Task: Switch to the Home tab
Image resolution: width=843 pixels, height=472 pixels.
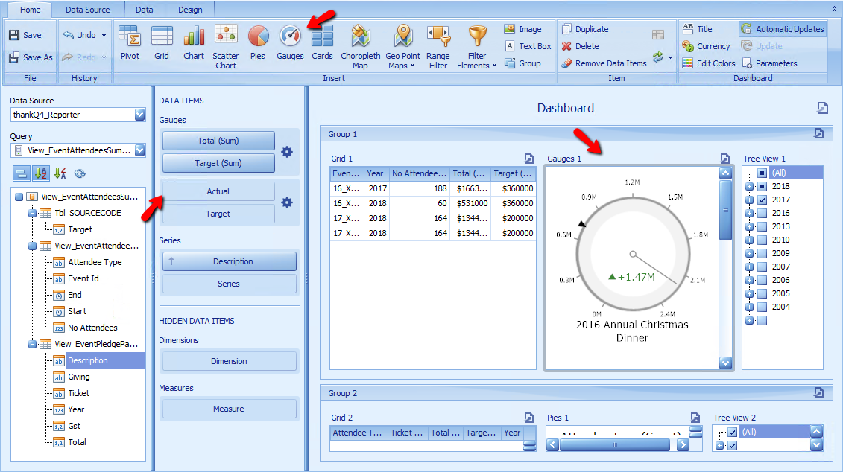Action: [30, 10]
